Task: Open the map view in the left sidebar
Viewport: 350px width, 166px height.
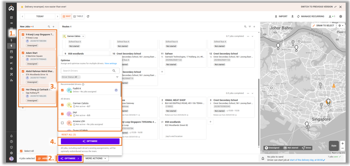Action: pyautogui.click(x=11, y=17)
